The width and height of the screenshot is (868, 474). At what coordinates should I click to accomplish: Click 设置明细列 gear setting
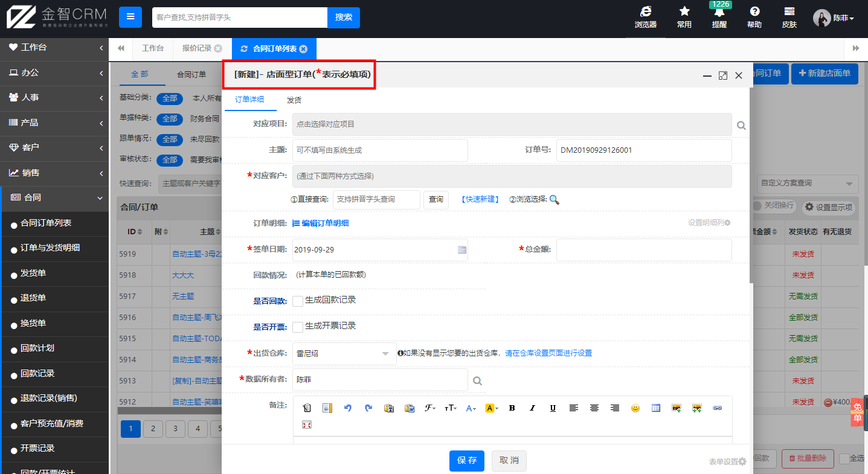(x=709, y=222)
